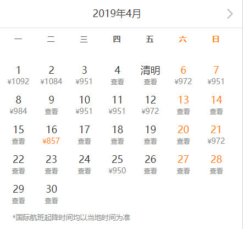Choose April 25 at ¥950
This screenshot has width=243, height=229.
point(117,165)
